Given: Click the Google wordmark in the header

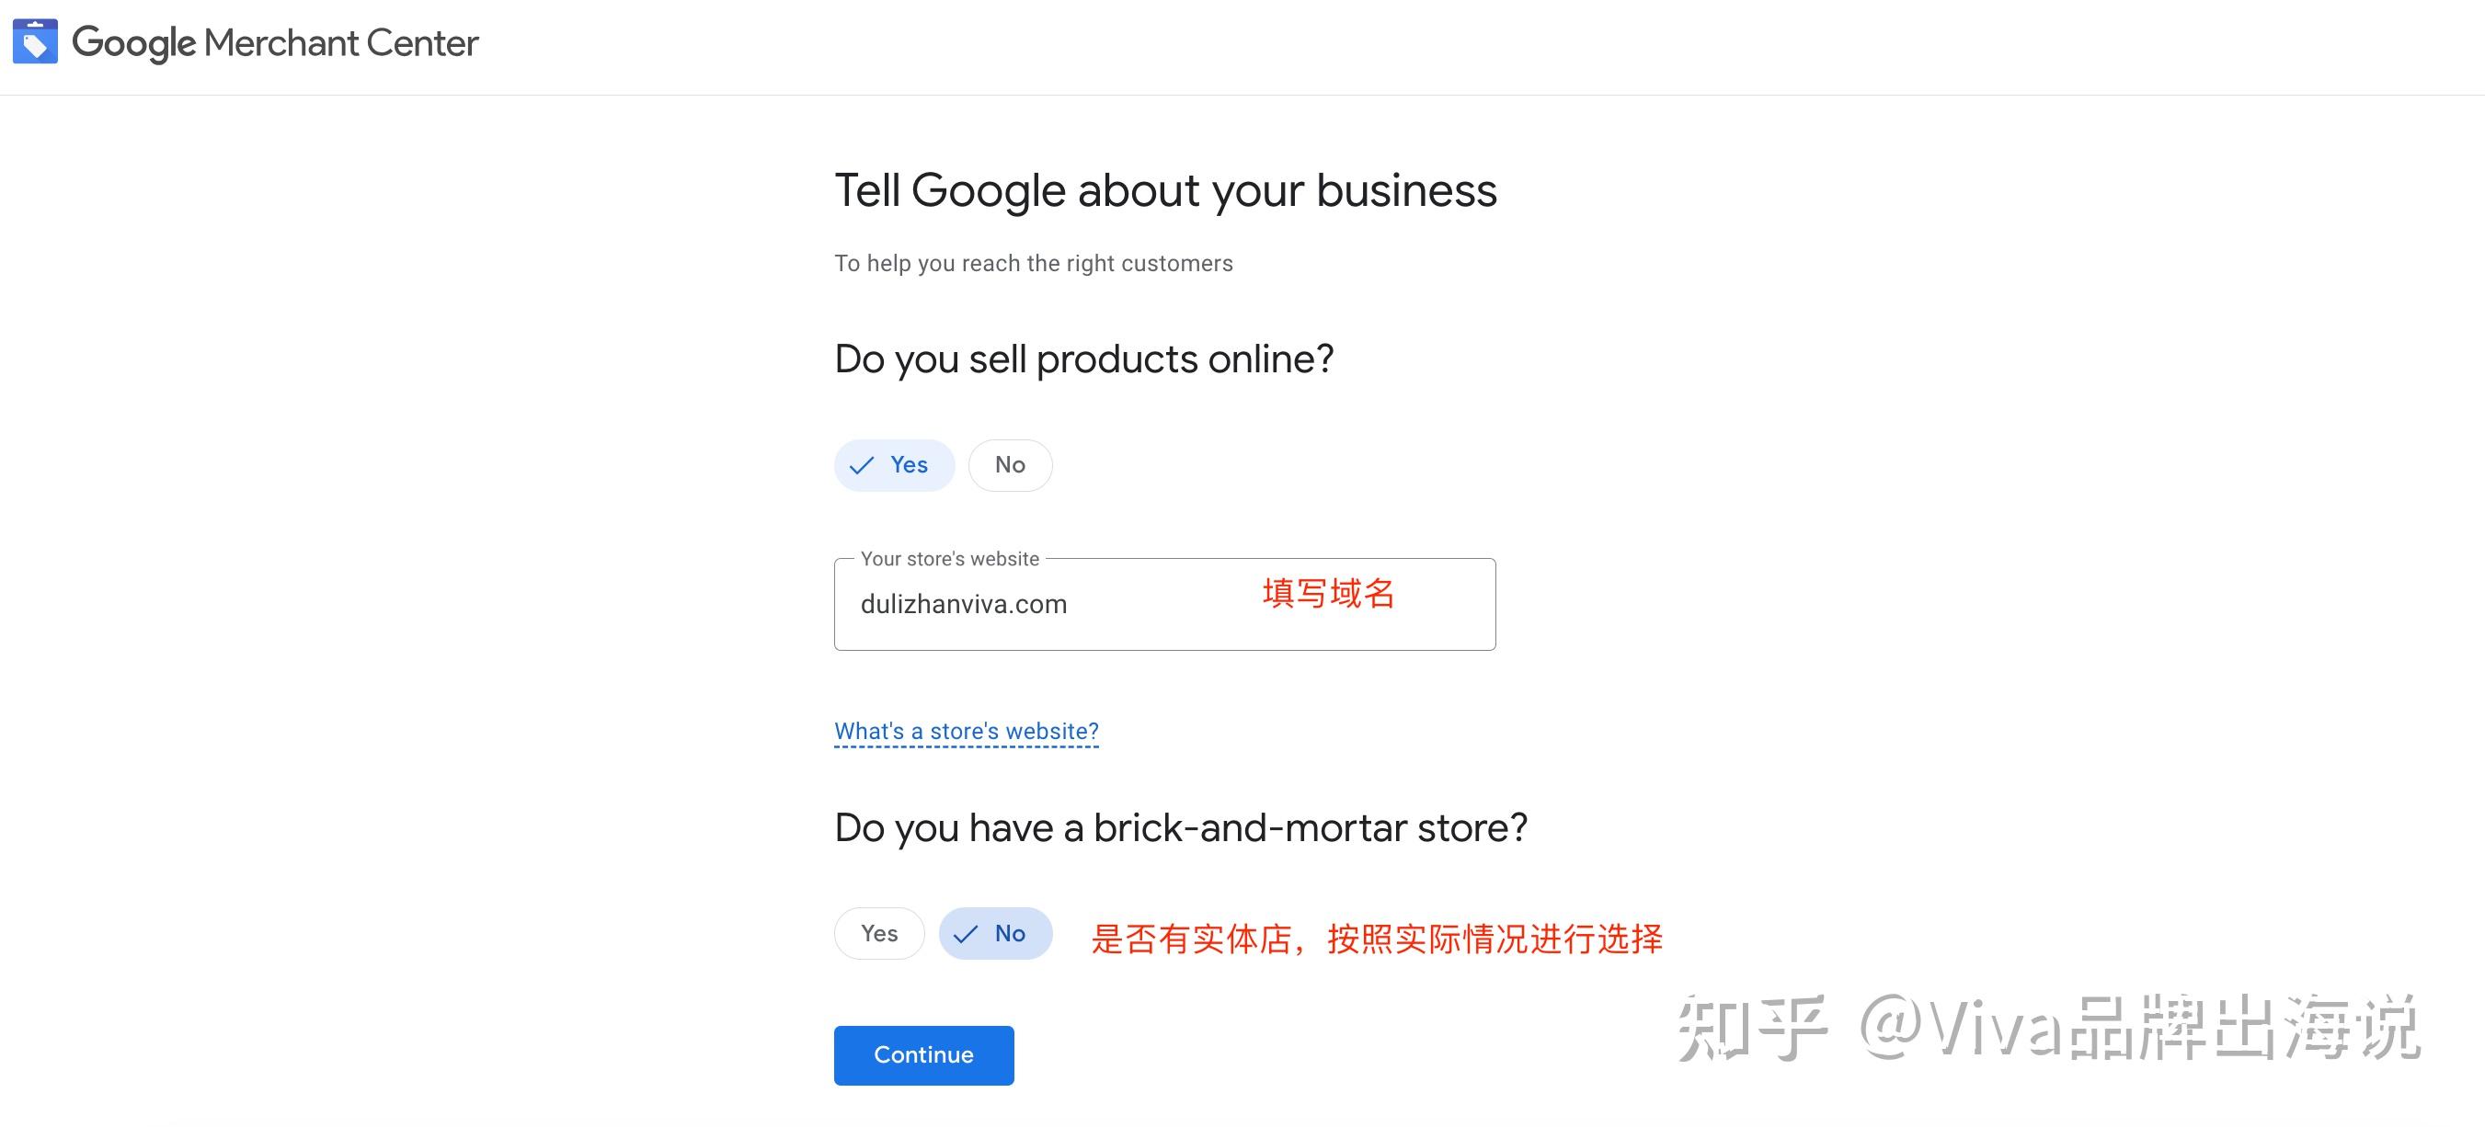Looking at the screenshot, I should click(133, 43).
